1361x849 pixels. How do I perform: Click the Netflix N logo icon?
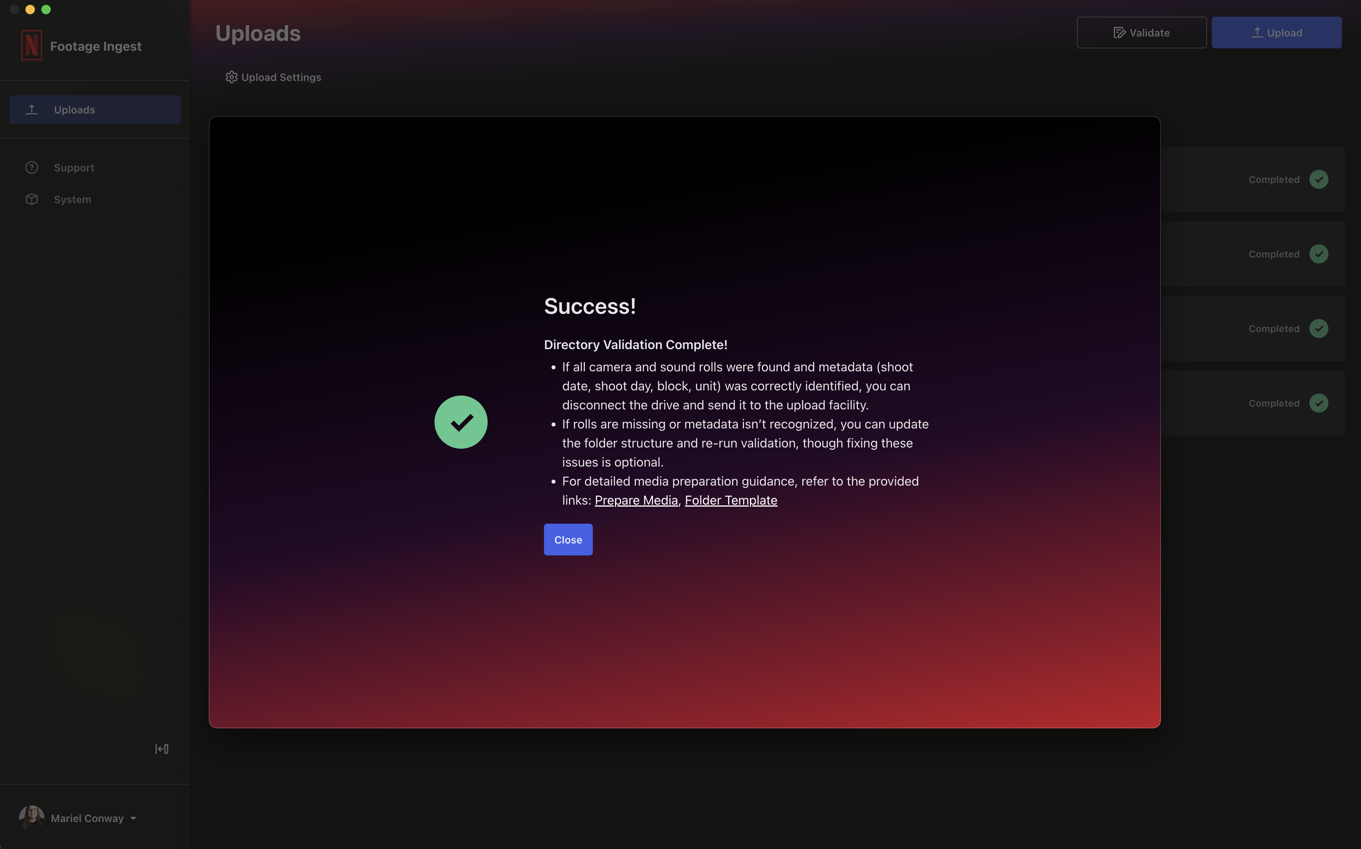tap(31, 45)
